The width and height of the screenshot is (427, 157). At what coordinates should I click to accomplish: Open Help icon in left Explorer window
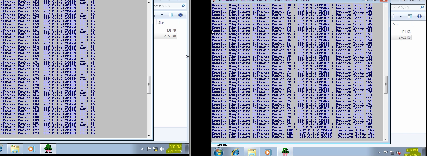point(181,15)
